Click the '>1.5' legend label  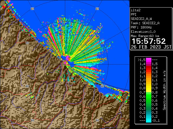click(x=142, y=60)
